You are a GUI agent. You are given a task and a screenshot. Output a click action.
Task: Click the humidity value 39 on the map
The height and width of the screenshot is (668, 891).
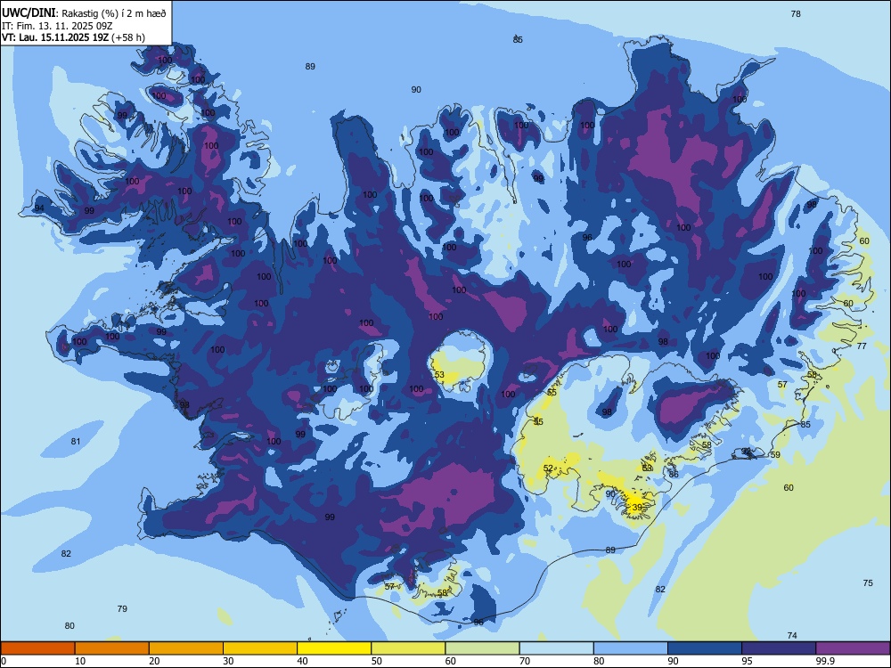tap(637, 508)
